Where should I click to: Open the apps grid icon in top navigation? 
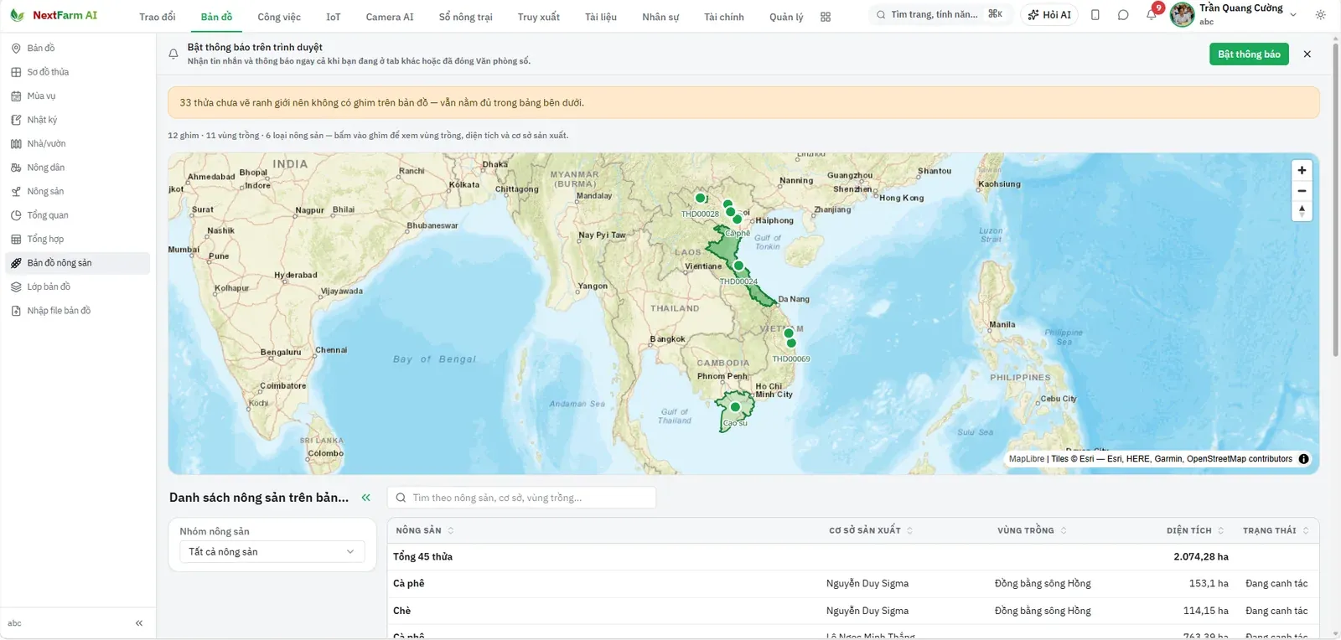coord(826,17)
